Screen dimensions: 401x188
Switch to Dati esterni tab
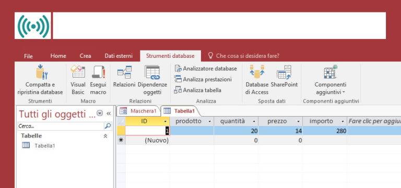pyautogui.click(x=119, y=56)
